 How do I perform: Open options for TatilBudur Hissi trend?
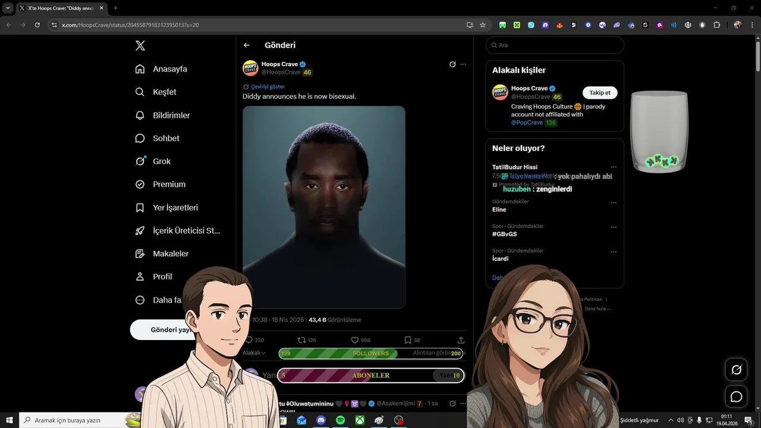click(x=614, y=167)
